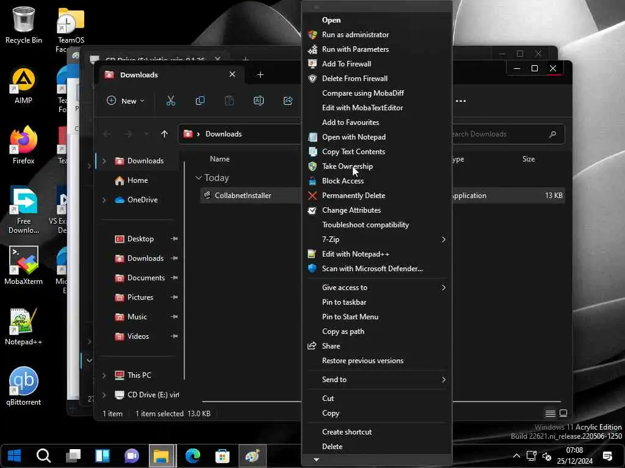Add a new Explorer tab
This screenshot has height=468, width=625.
(260, 75)
